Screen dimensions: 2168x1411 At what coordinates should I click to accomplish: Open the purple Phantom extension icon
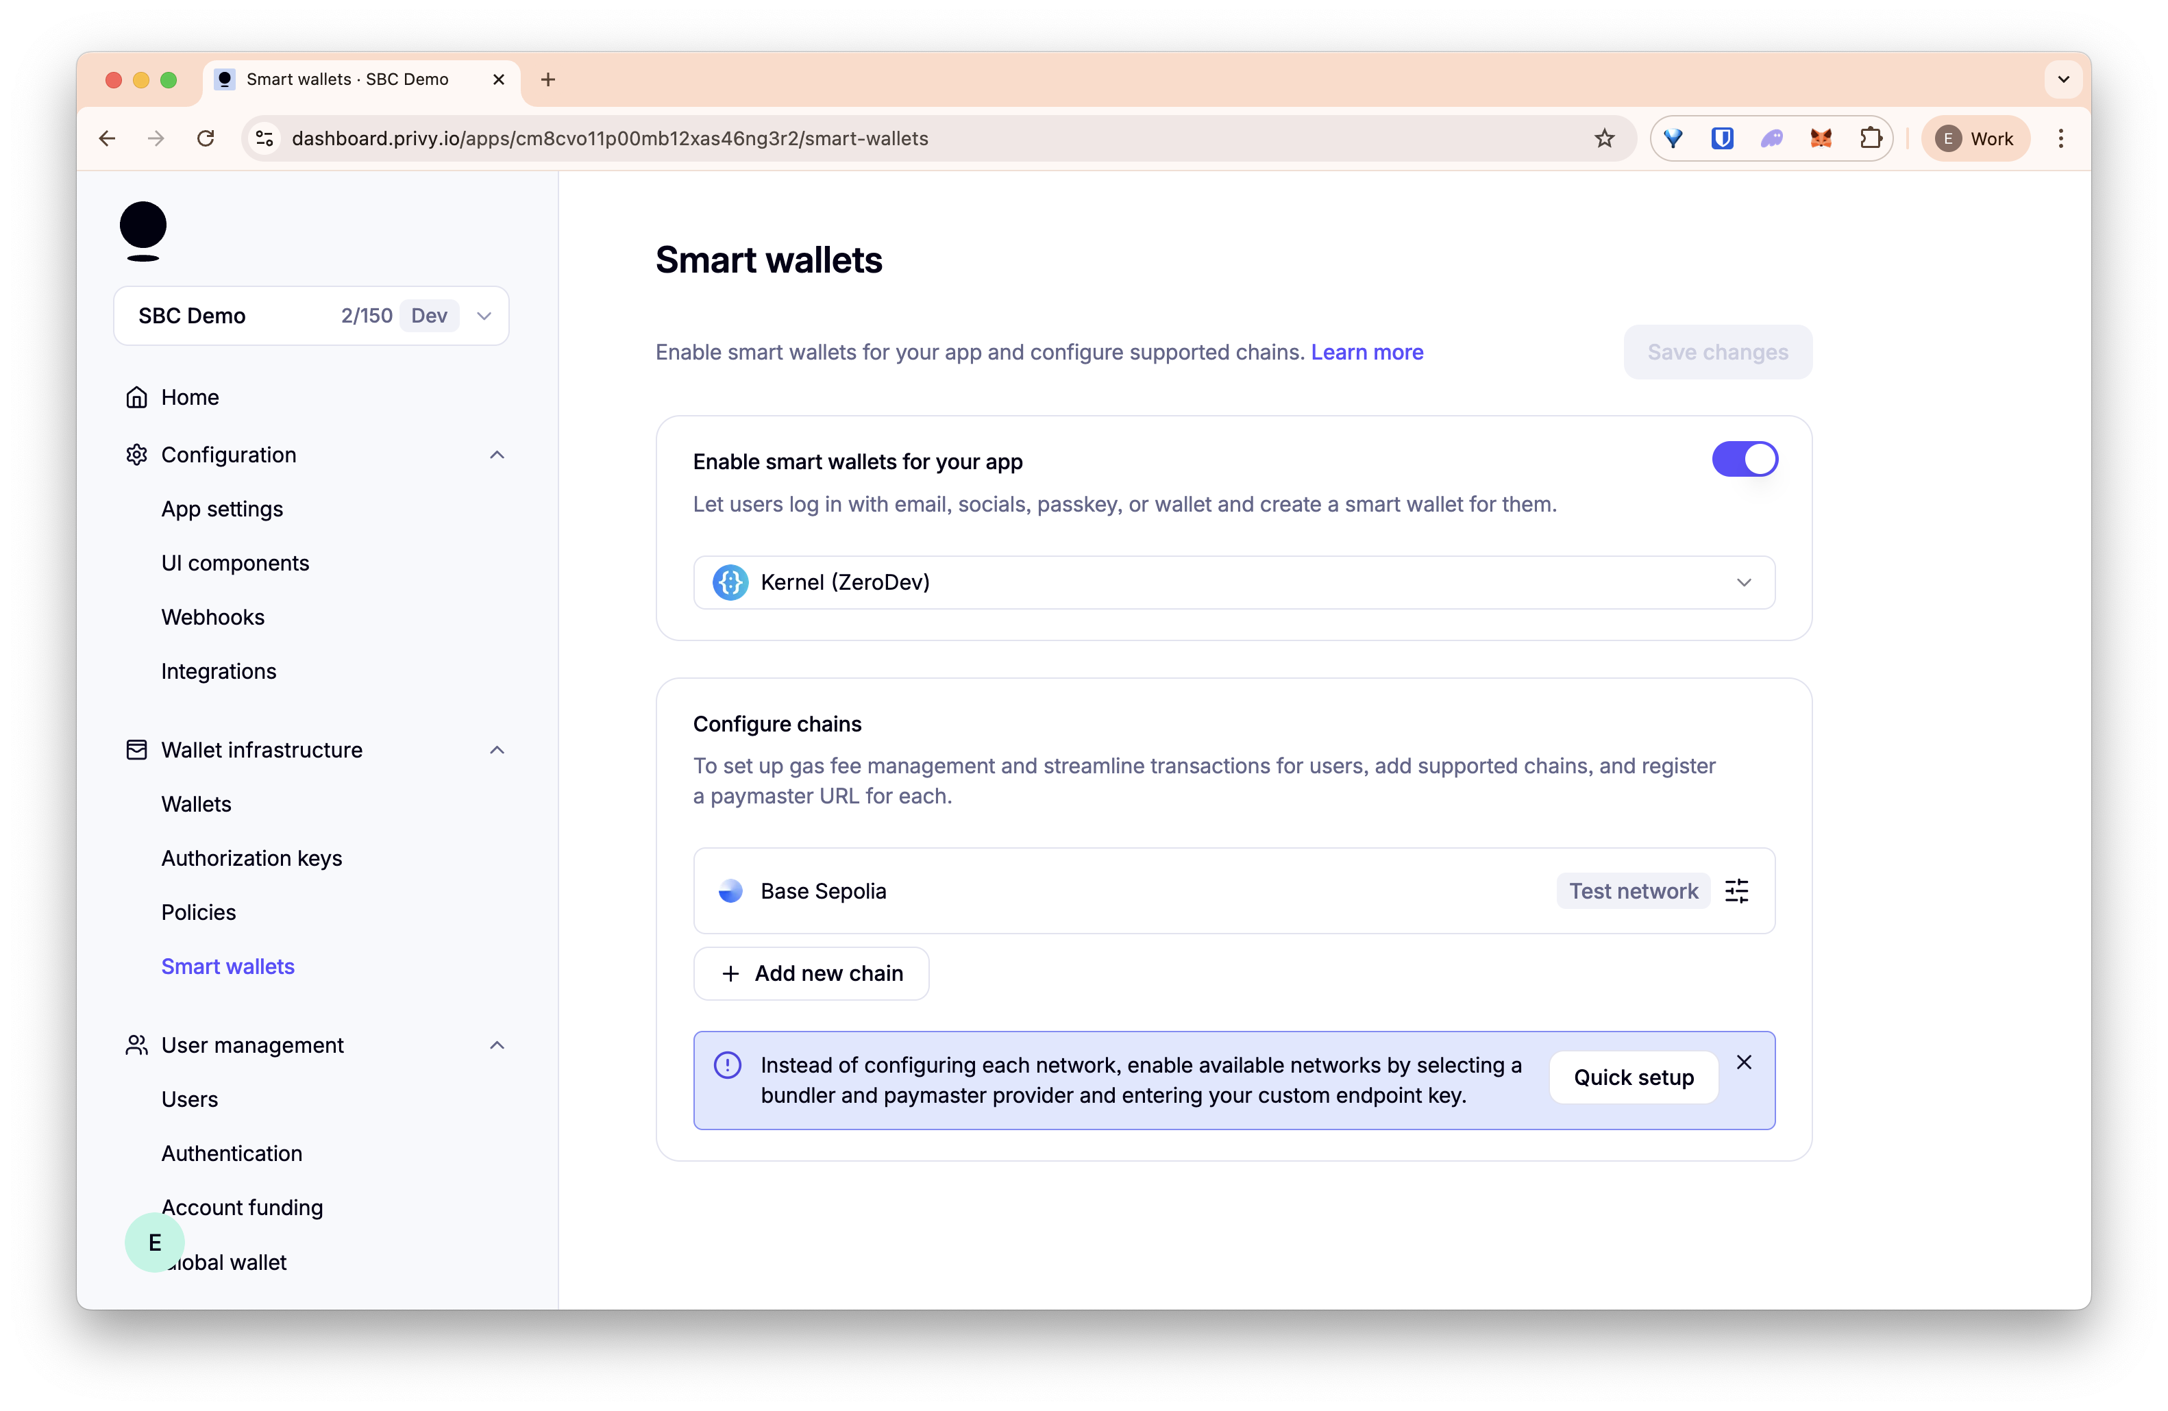[x=1771, y=138]
